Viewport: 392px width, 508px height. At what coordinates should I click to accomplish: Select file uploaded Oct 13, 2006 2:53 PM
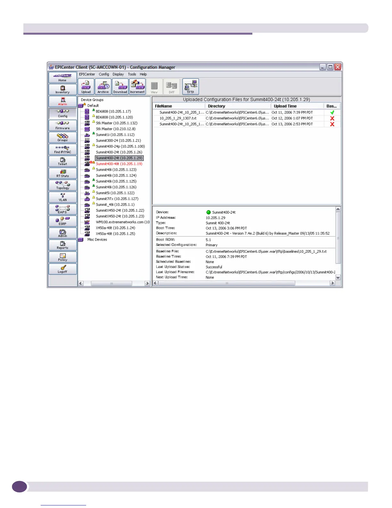click(247, 124)
